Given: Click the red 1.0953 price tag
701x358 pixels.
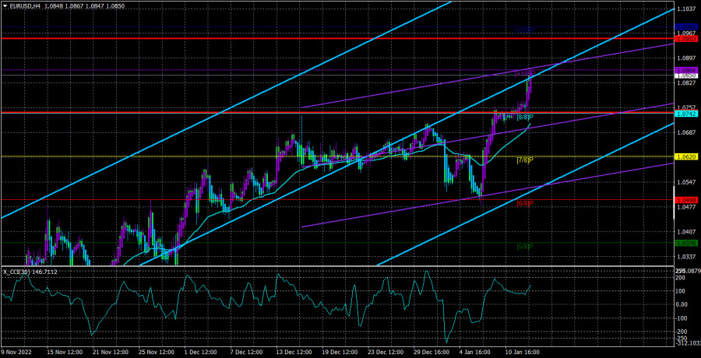Looking at the screenshot, I should [x=685, y=40].
